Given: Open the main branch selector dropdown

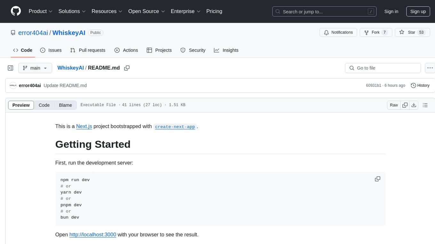Looking at the screenshot, I should coord(35,68).
